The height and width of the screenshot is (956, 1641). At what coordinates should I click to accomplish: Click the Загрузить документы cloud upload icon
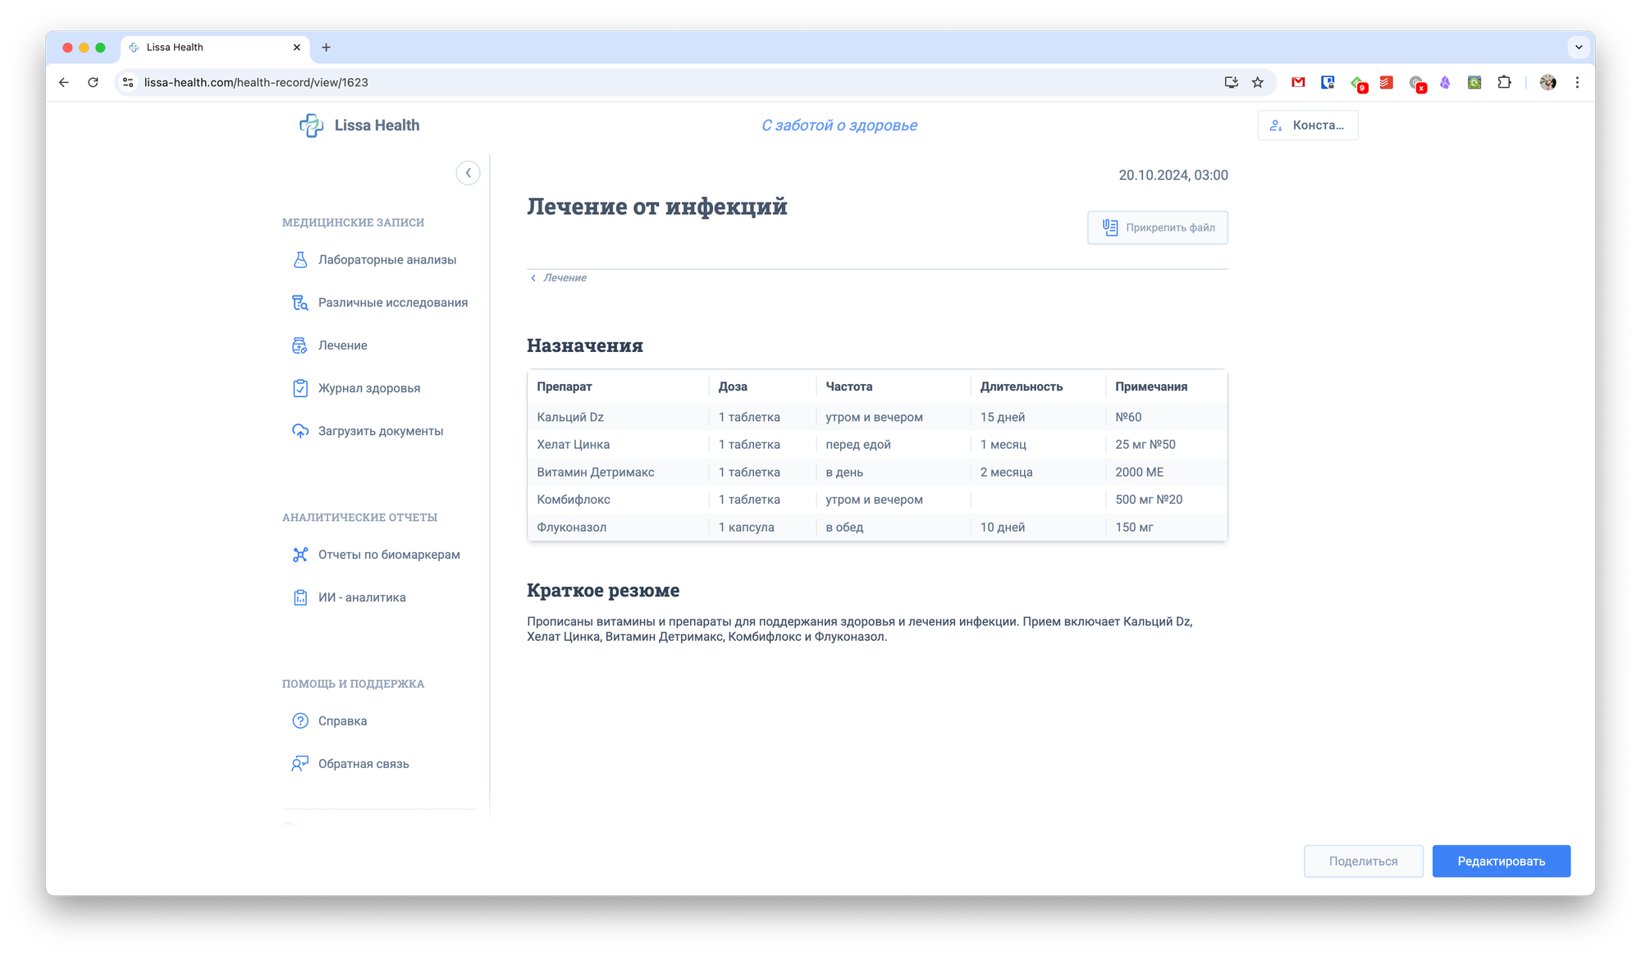(300, 431)
